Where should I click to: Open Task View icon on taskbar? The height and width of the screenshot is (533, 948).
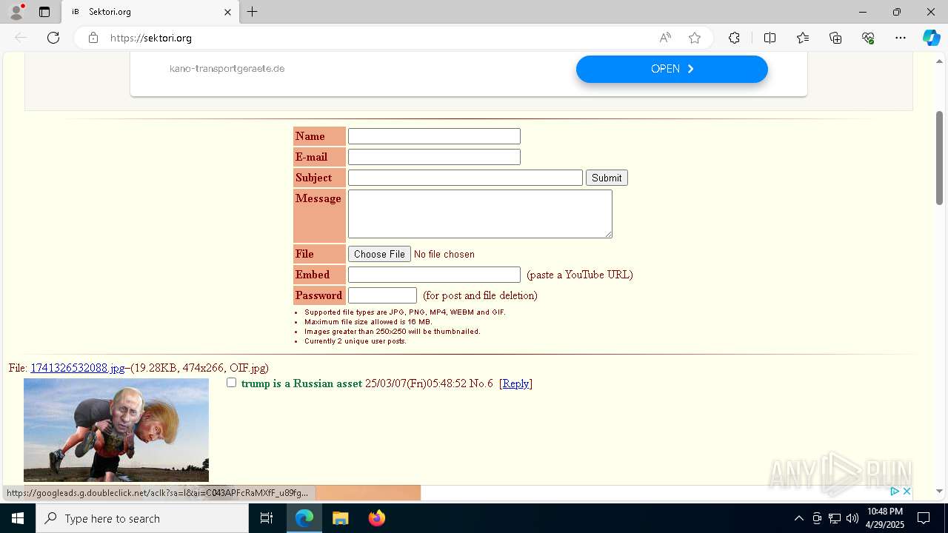coord(267,518)
